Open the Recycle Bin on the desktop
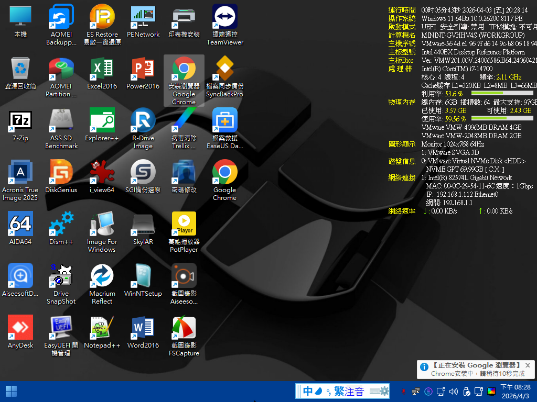537x402 pixels. tap(20, 69)
